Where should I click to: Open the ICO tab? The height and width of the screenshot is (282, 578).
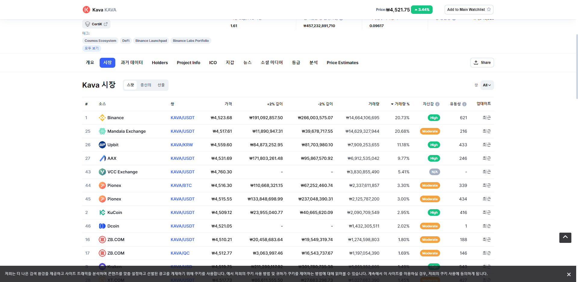(213, 63)
